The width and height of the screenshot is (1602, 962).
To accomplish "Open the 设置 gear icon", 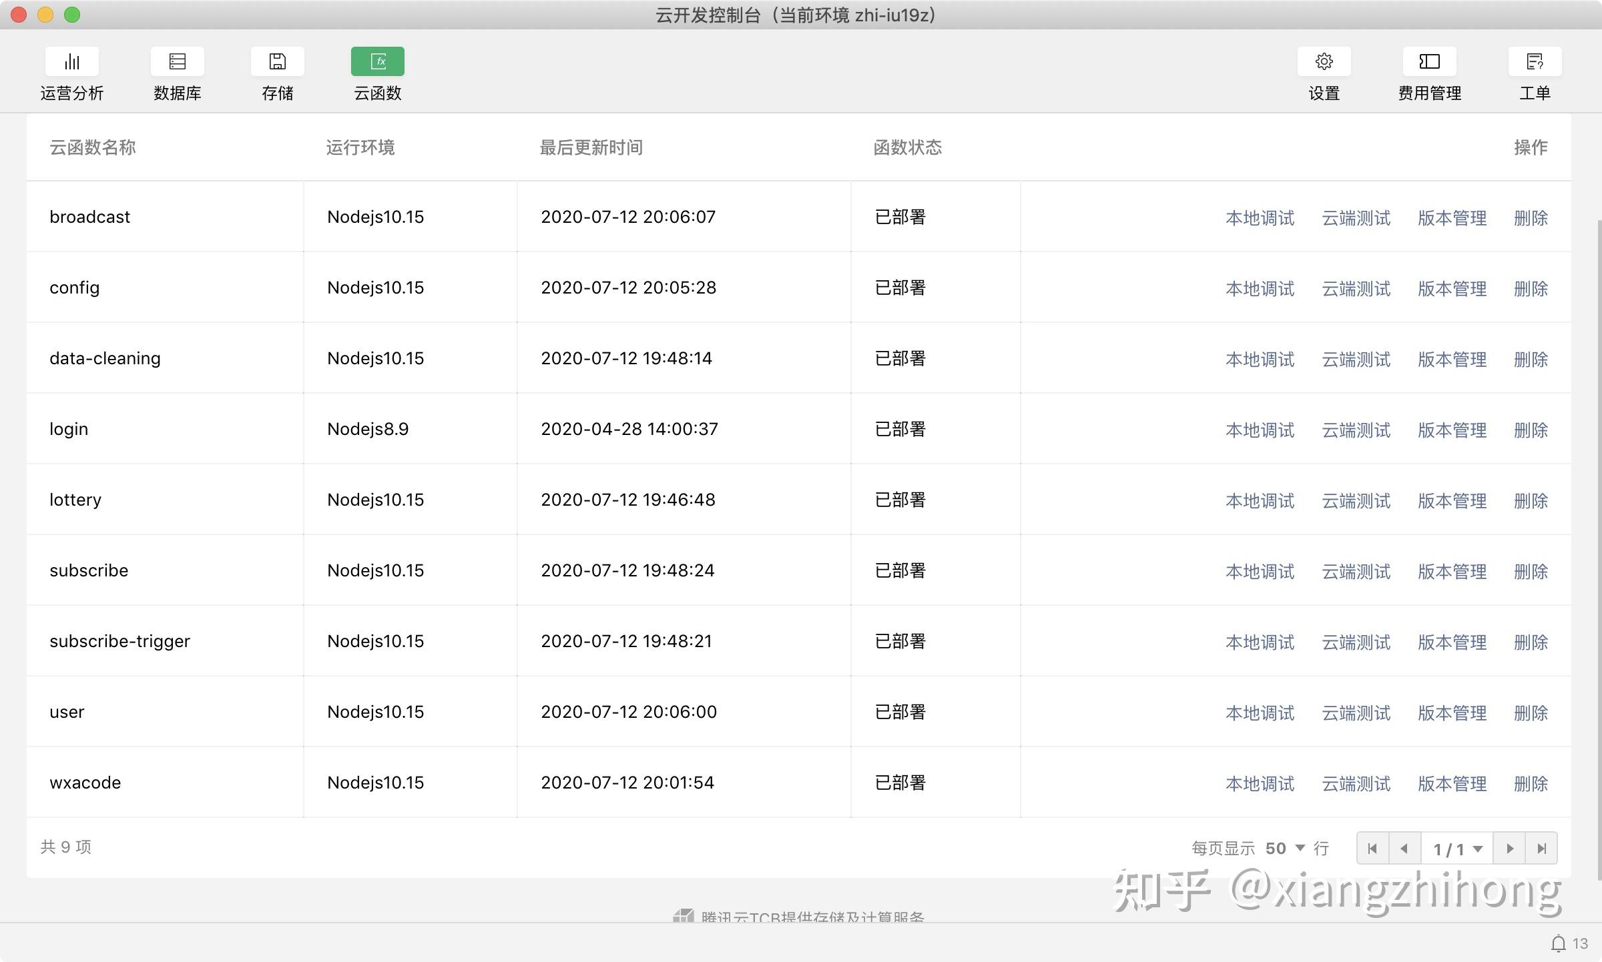I will tap(1324, 61).
